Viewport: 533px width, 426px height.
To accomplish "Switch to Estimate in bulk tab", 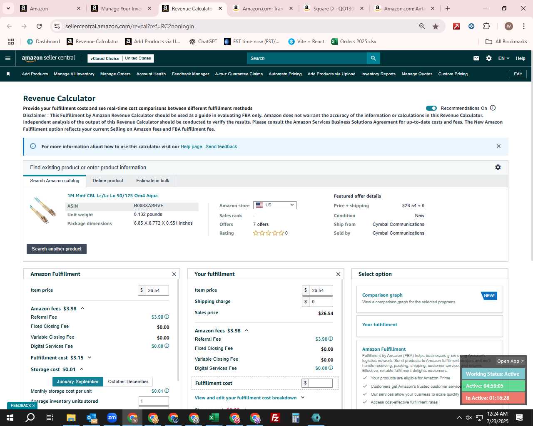I will [153, 181].
